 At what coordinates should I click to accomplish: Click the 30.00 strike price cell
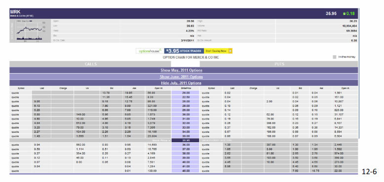(x=186, y=115)
